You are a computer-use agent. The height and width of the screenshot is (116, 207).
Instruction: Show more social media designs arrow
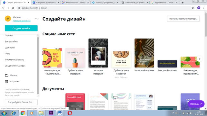coord(200,59)
